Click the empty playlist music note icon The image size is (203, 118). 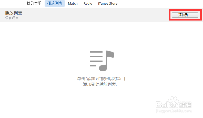coord(102,61)
